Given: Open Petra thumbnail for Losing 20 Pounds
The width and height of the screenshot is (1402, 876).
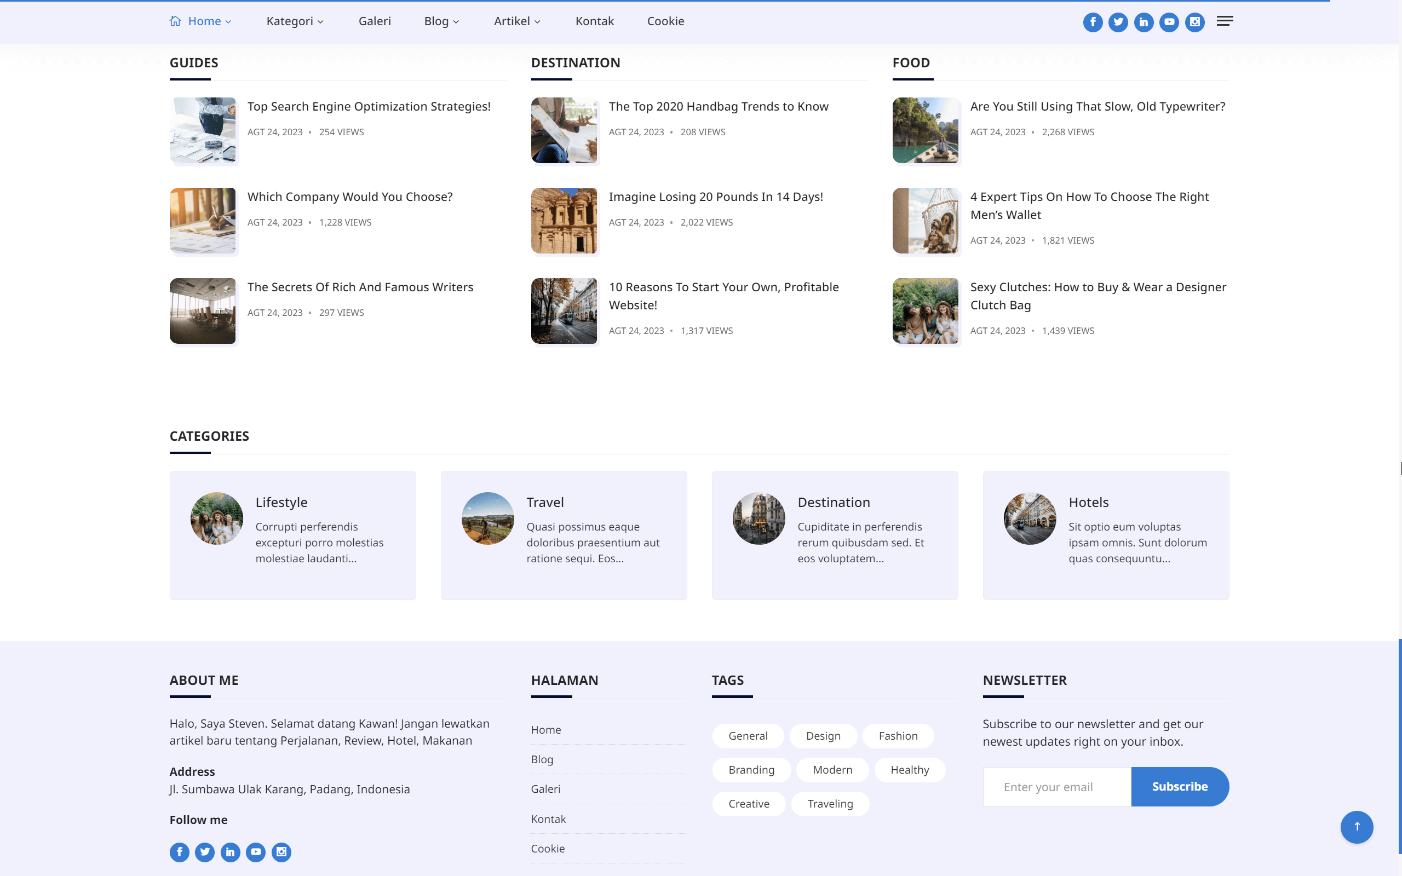Looking at the screenshot, I should [564, 221].
